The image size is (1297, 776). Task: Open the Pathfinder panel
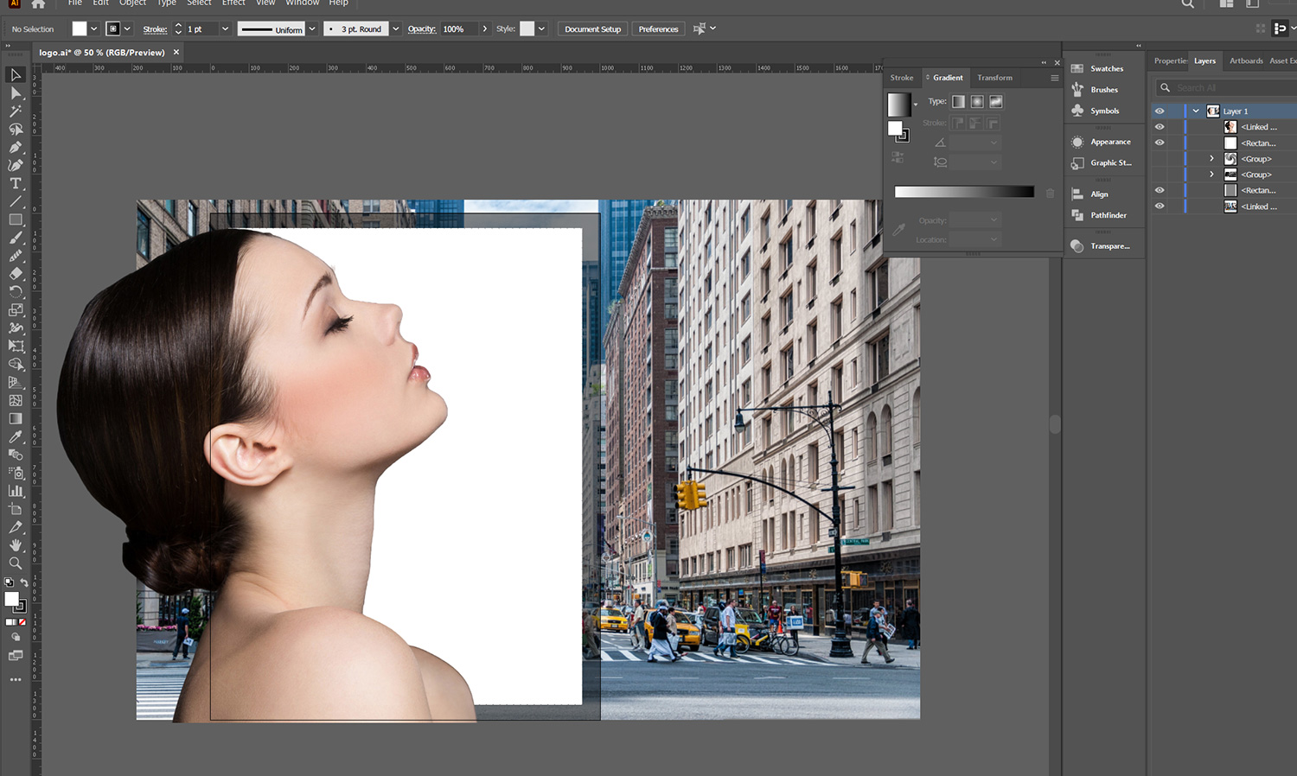(1108, 215)
